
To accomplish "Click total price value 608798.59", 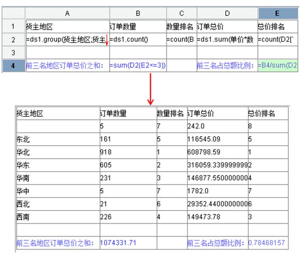I will pyautogui.click(x=204, y=152).
